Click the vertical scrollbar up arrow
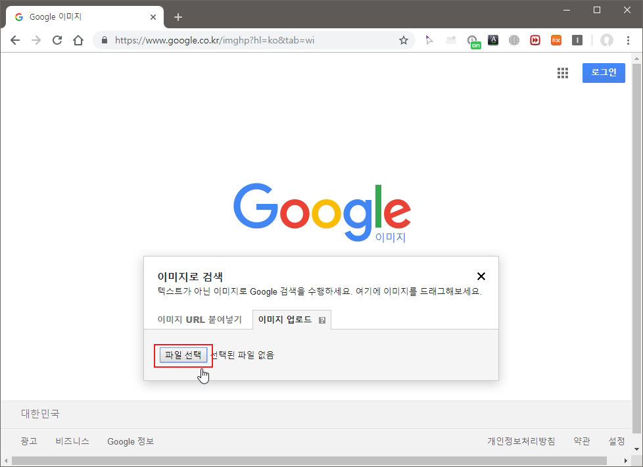 click(x=636, y=59)
